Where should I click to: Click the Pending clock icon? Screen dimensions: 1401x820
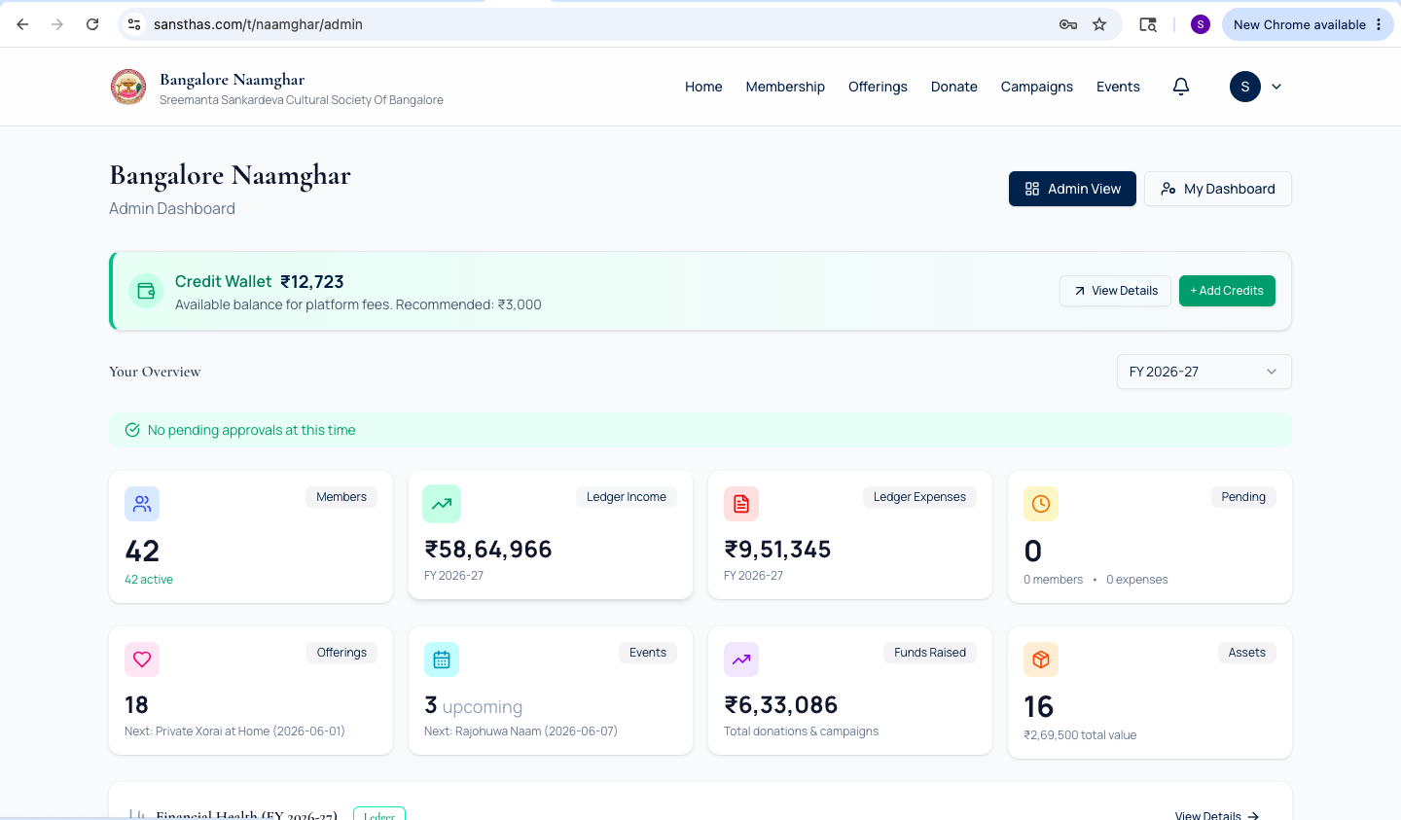click(1041, 504)
